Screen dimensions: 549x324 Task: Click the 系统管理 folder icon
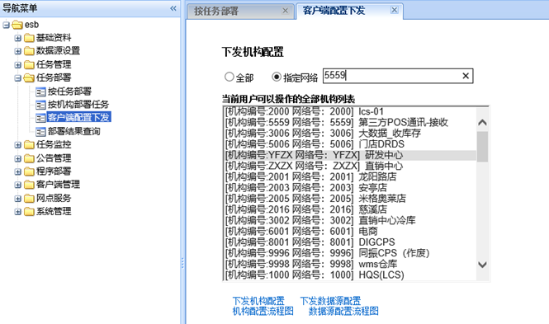pos(29,211)
